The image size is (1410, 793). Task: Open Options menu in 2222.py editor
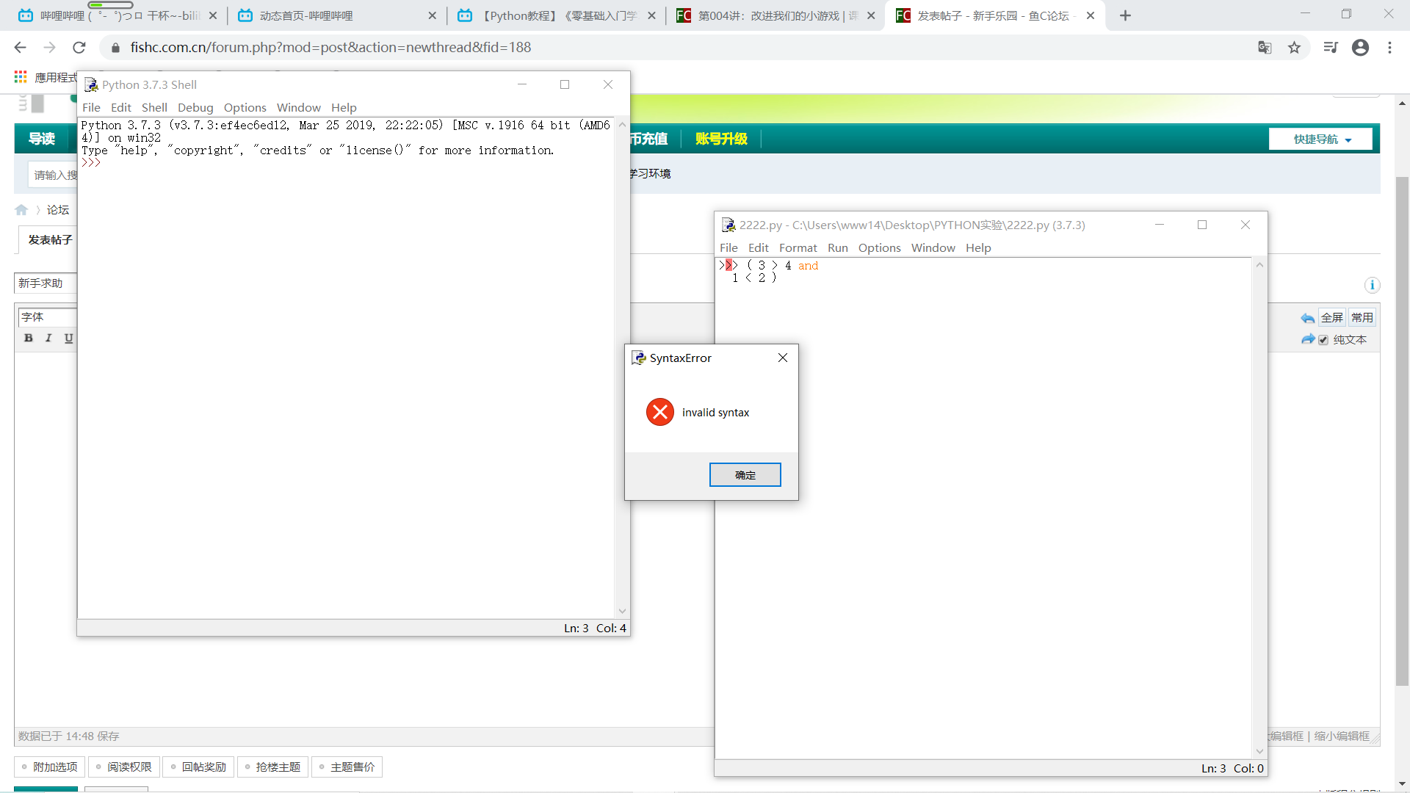879,247
